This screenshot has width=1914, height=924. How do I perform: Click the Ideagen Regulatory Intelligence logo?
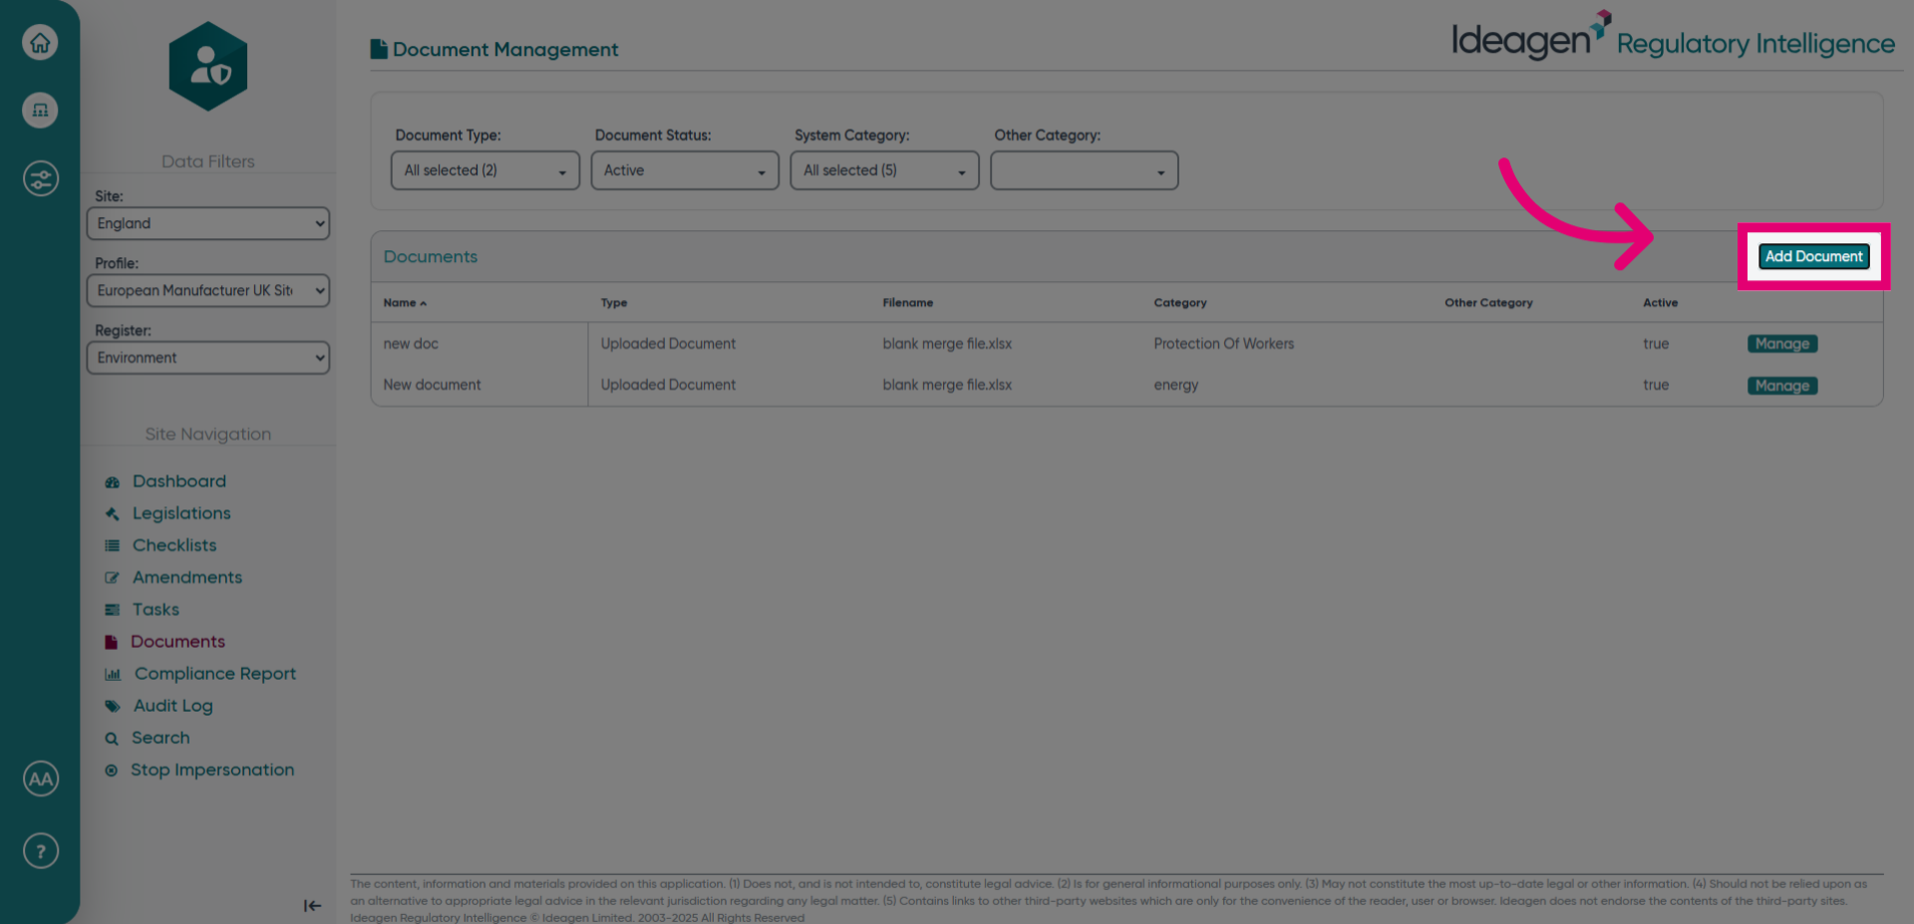pos(1673,38)
